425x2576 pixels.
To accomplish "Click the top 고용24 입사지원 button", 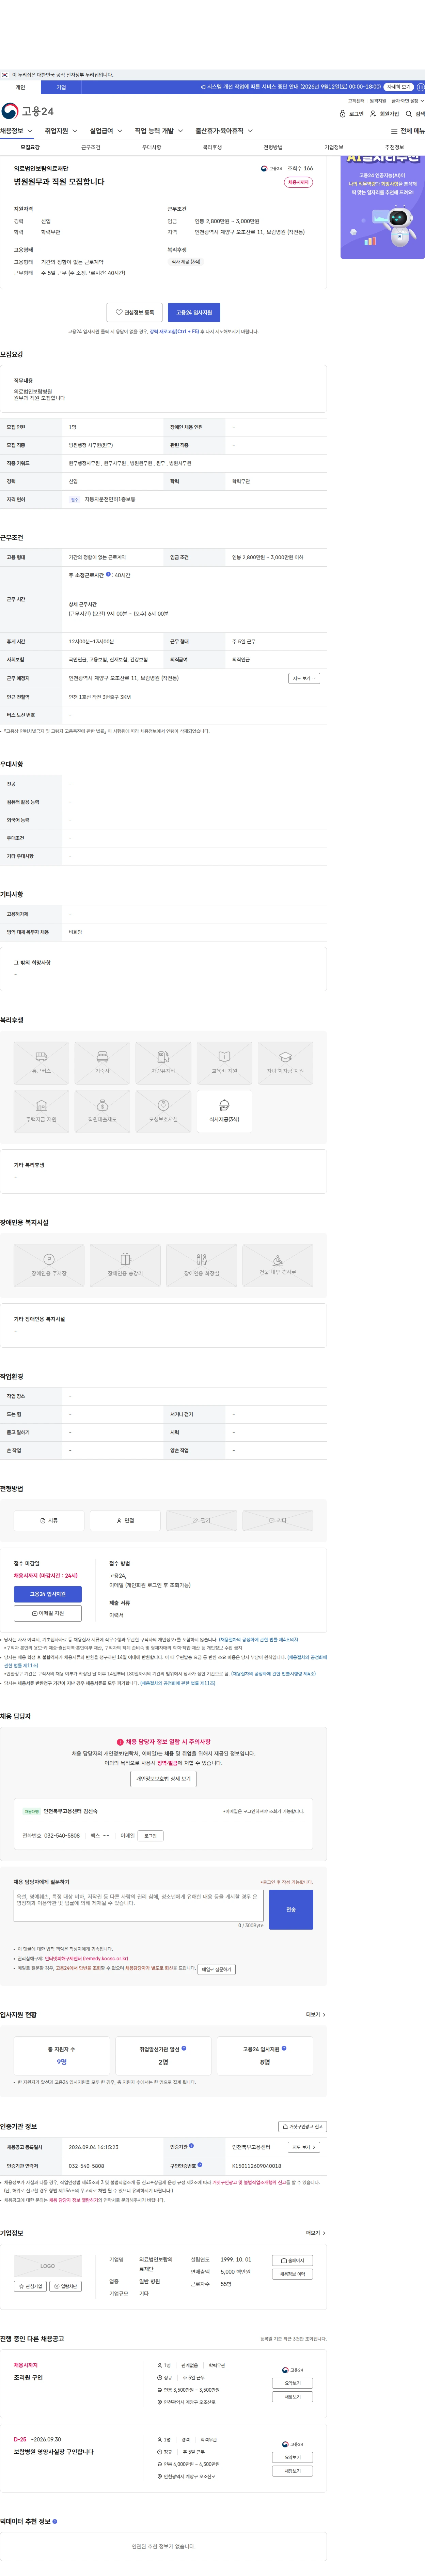I will [194, 312].
